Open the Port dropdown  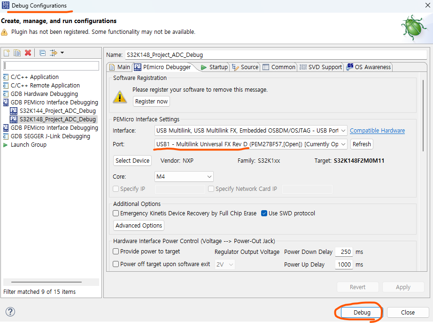(251, 144)
